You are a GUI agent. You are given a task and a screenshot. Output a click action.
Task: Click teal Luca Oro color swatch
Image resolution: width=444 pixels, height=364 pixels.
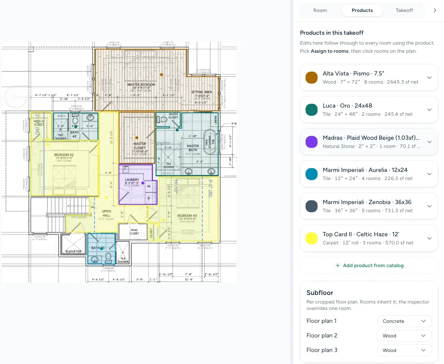tap(312, 110)
